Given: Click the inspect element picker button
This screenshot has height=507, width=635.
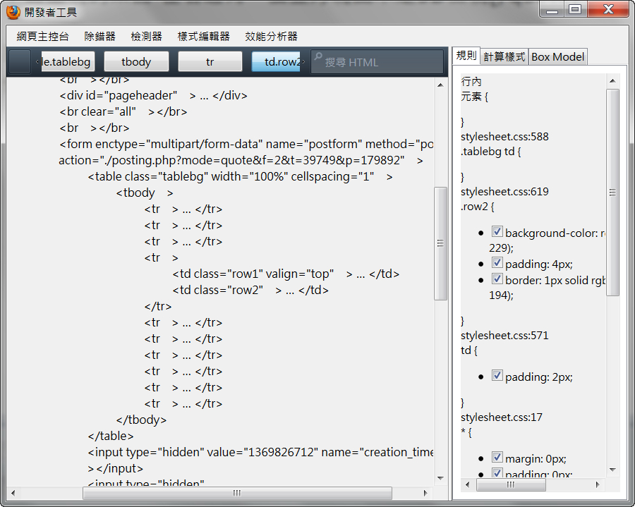Looking at the screenshot, I should coord(20,62).
